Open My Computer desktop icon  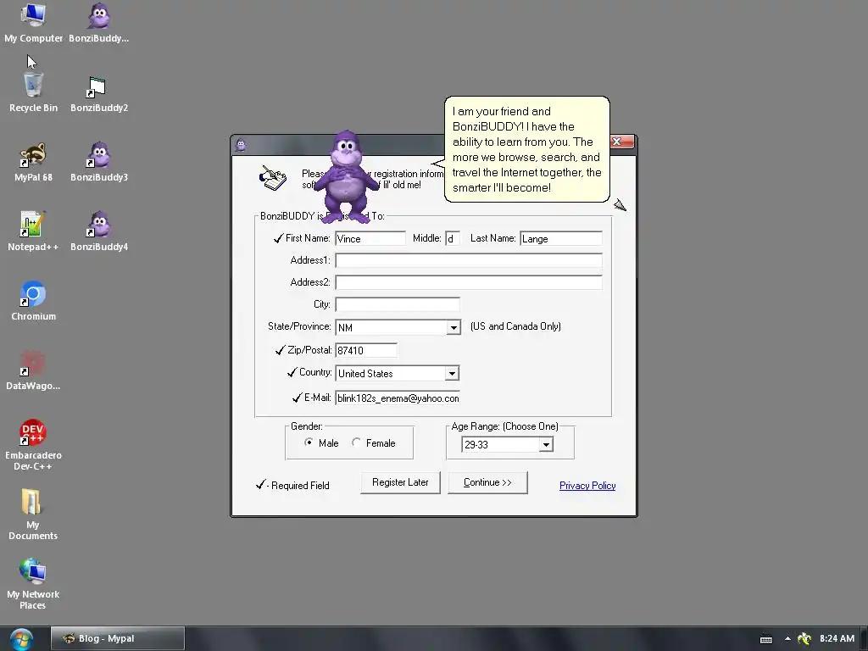[x=33, y=23]
